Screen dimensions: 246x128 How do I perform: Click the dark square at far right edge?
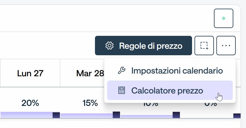pyautogui.click(x=237, y=116)
